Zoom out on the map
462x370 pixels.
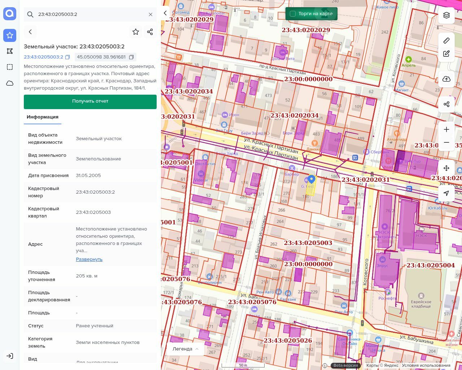point(446,142)
